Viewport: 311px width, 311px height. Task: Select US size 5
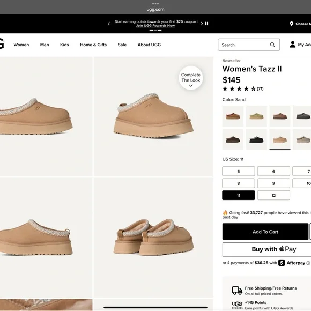(239, 171)
